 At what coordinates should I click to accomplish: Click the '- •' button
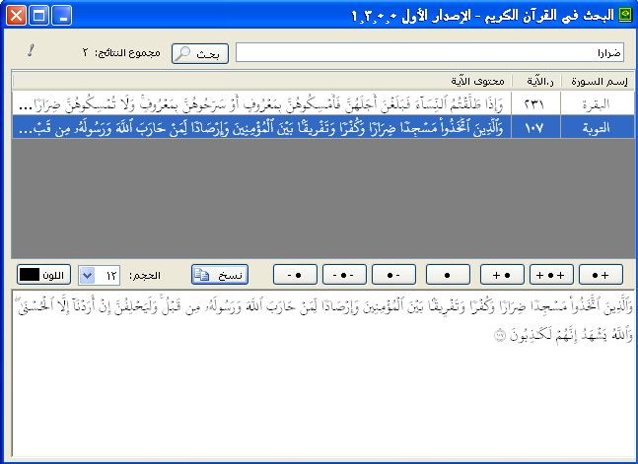tap(295, 275)
